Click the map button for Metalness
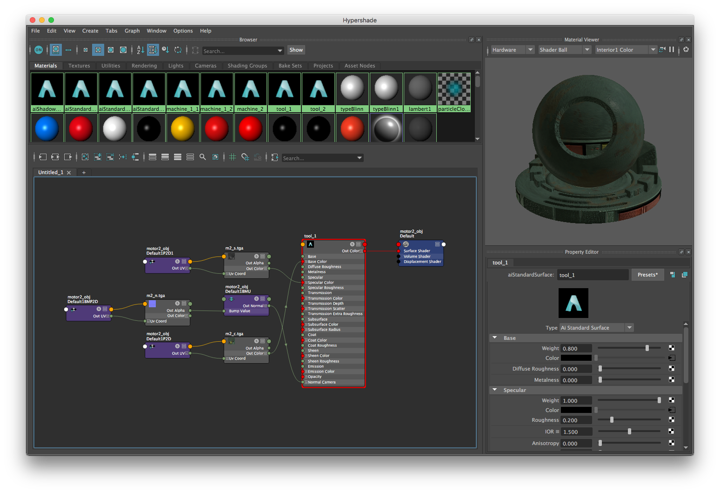This screenshot has height=493, width=720. [672, 380]
